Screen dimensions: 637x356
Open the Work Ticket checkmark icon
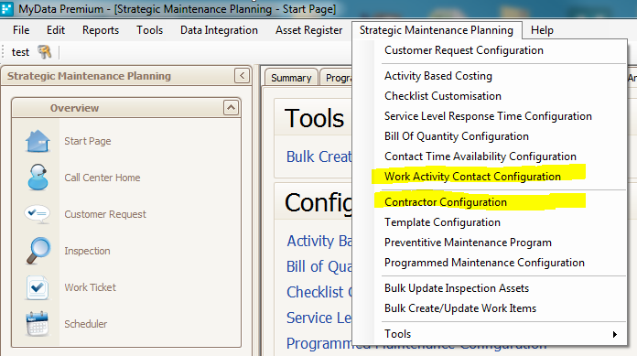click(38, 287)
